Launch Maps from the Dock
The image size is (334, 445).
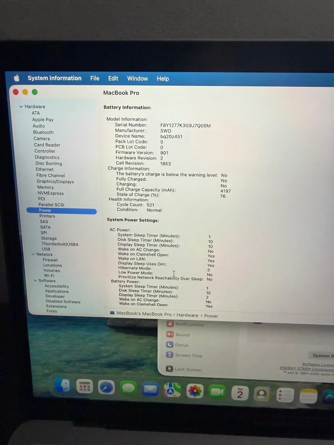click(172, 390)
